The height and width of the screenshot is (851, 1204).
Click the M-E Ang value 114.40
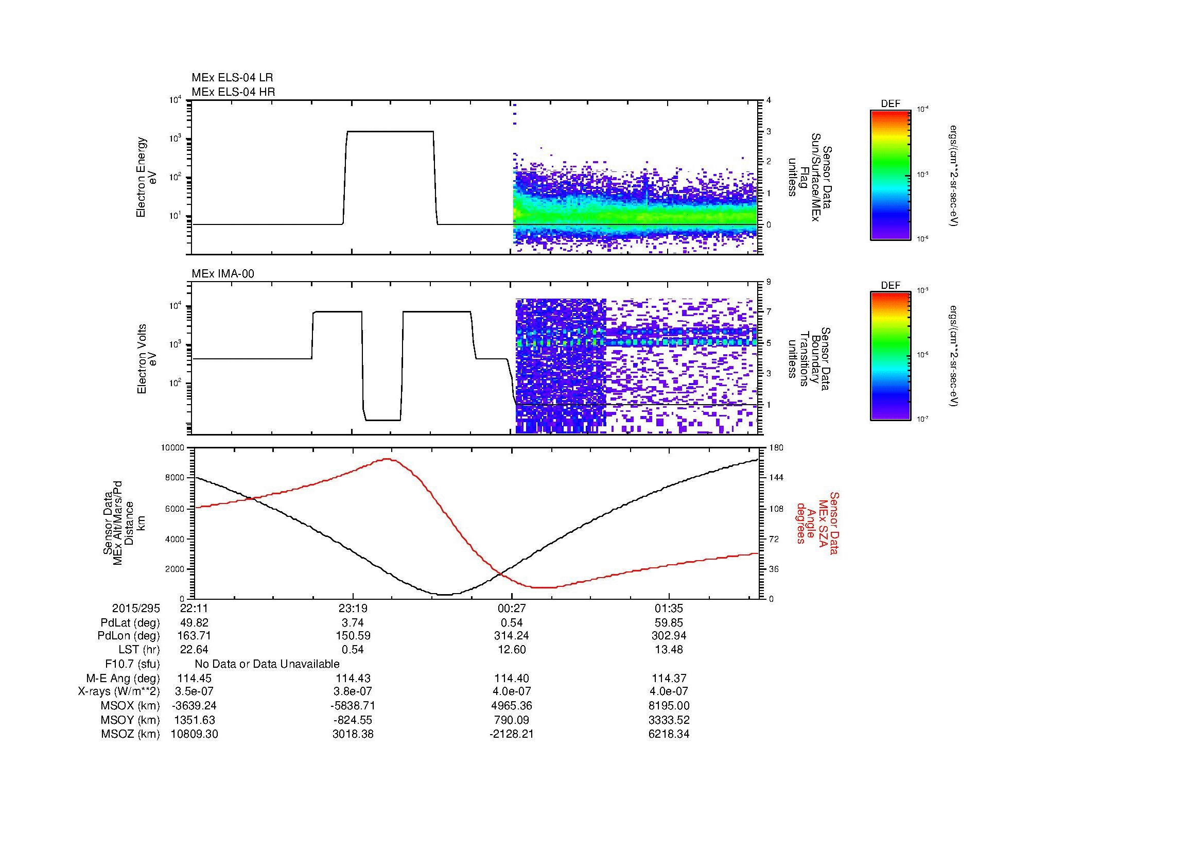click(x=512, y=679)
